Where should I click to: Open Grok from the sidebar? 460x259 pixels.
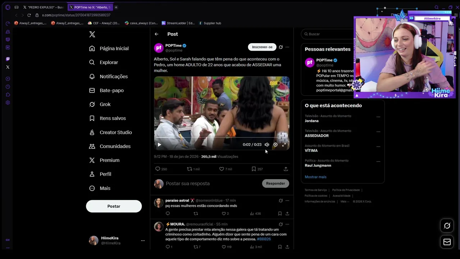tap(100, 104)
